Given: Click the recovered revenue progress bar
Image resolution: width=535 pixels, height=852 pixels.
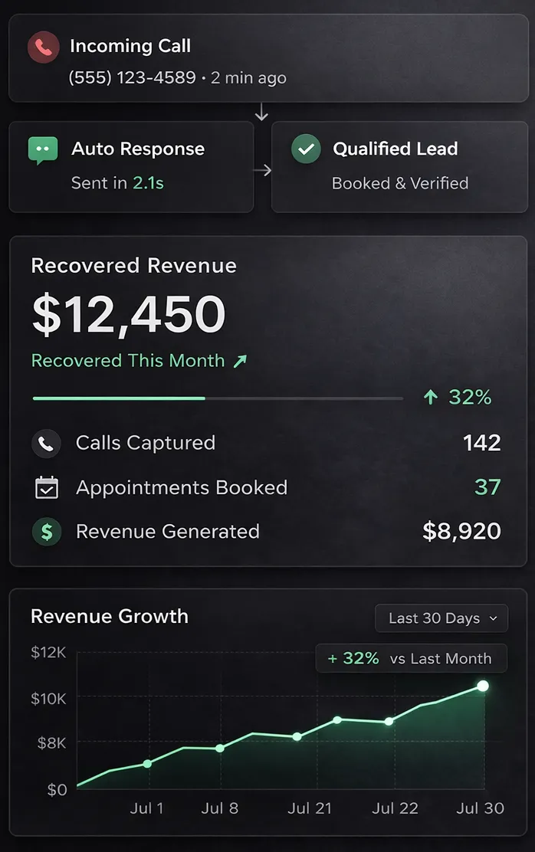Looking at the screenshot, I should (x=218, y=398).
